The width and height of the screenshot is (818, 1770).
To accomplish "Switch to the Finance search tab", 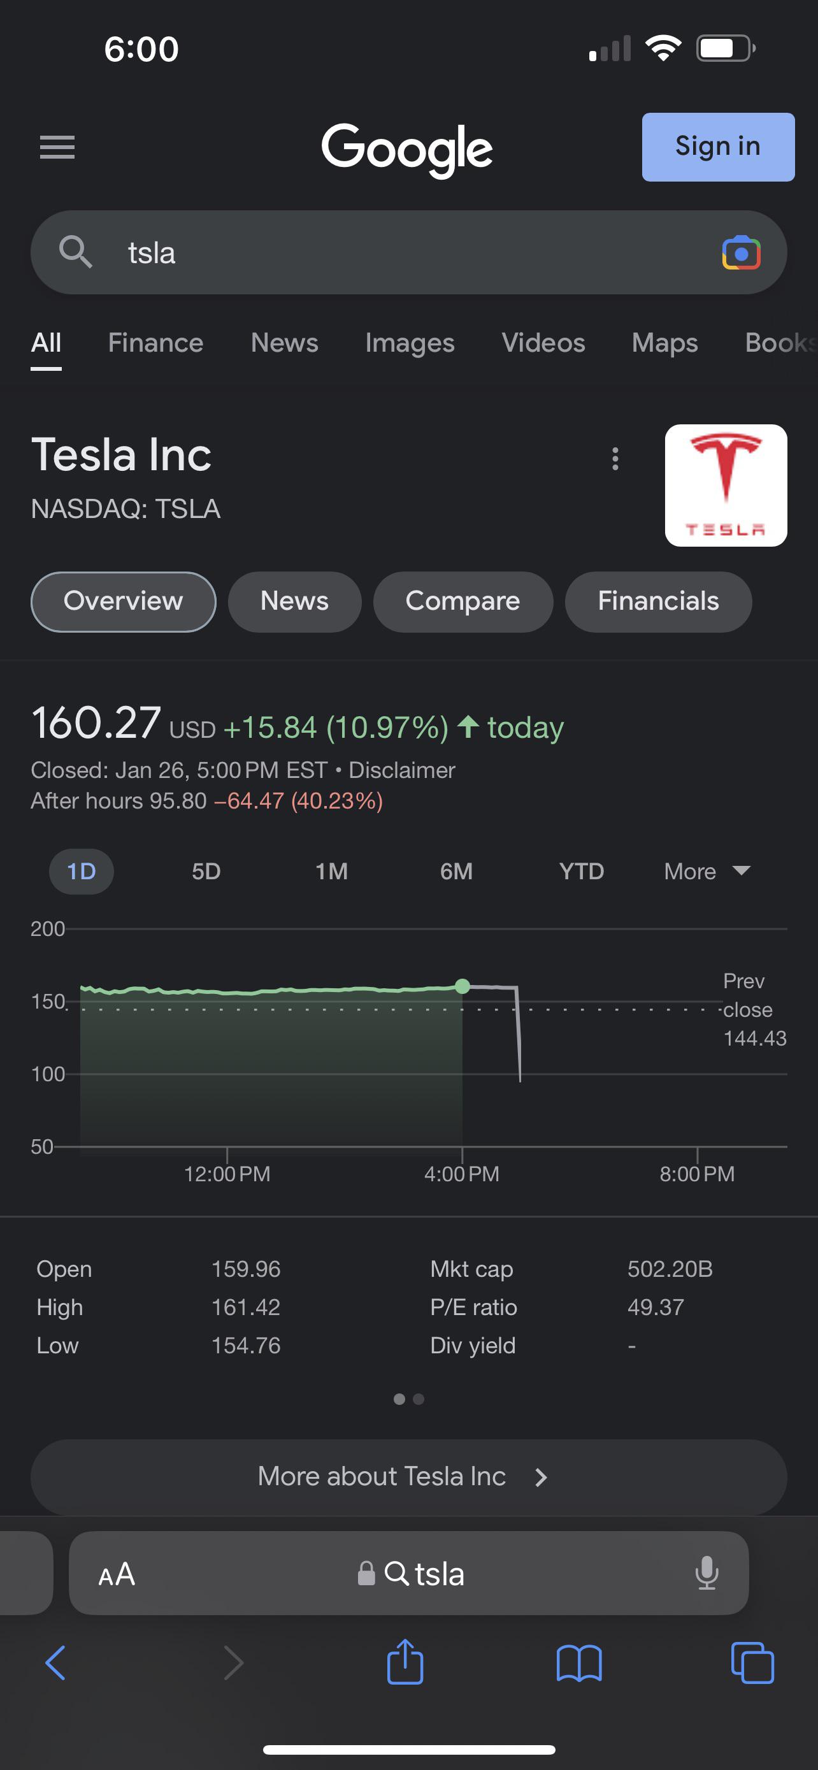I will click(155, 343).
